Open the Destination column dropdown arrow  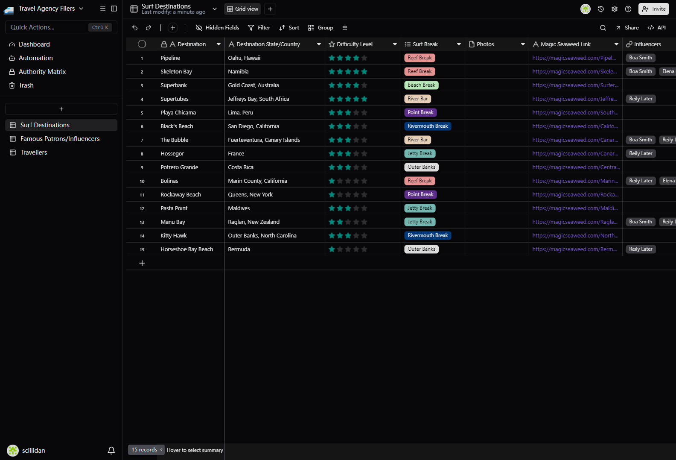tap(219, 44)
